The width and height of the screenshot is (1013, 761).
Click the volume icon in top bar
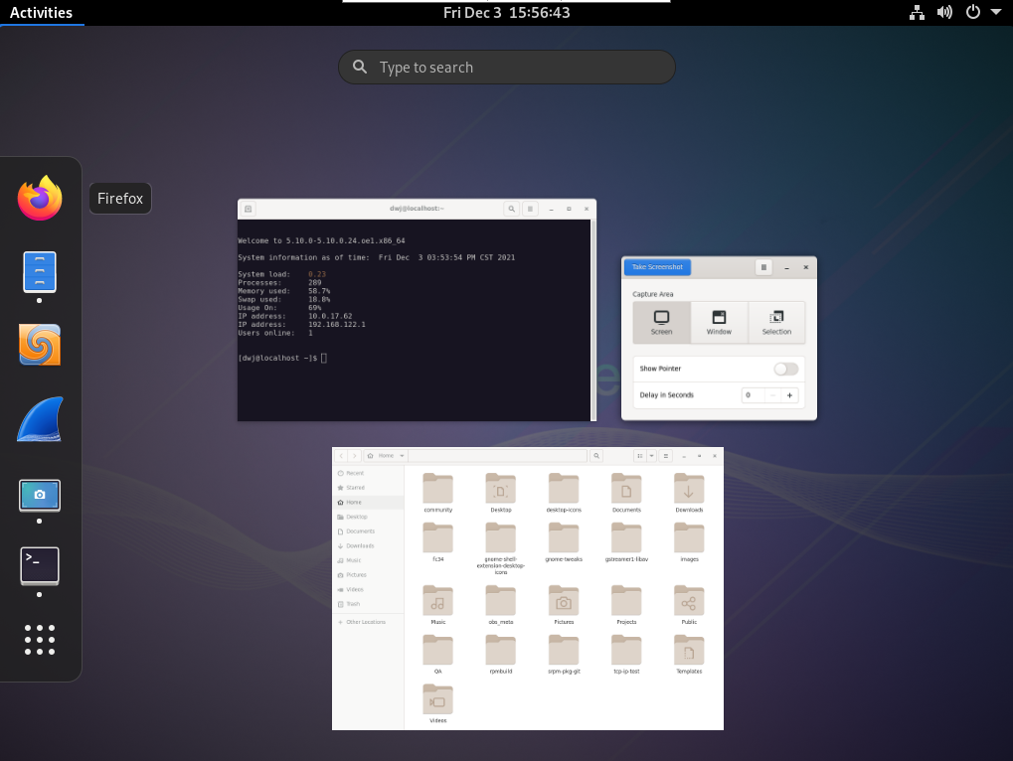tap(944, 13)
